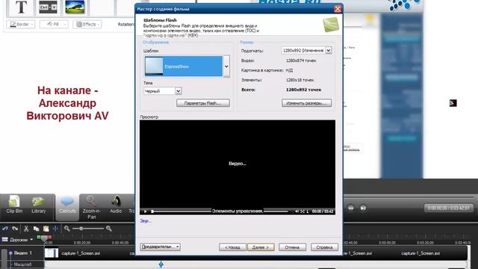Image resolution: width=478 pixels, height=269 pixels.
Task: Click the Split icon in timeline toolbar
Action: [55, 229]
